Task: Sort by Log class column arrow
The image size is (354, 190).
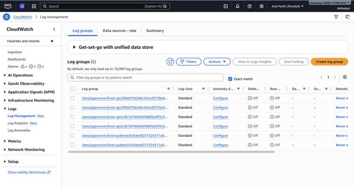Action: (x=203, y=89)
